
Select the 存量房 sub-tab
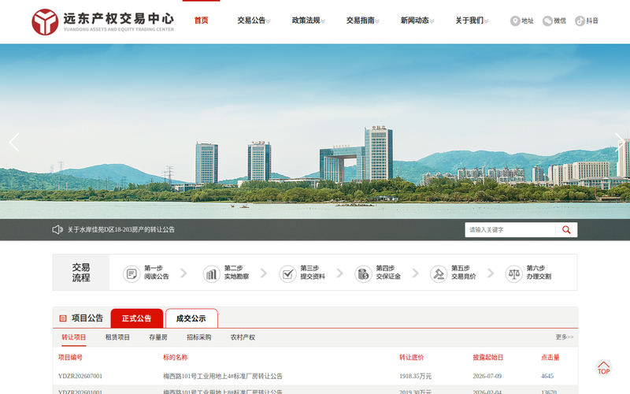pos(158,337)
